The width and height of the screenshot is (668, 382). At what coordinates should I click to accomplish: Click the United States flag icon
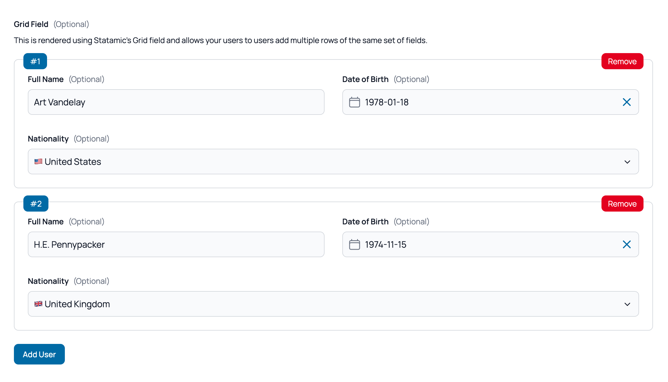point(38,162)
